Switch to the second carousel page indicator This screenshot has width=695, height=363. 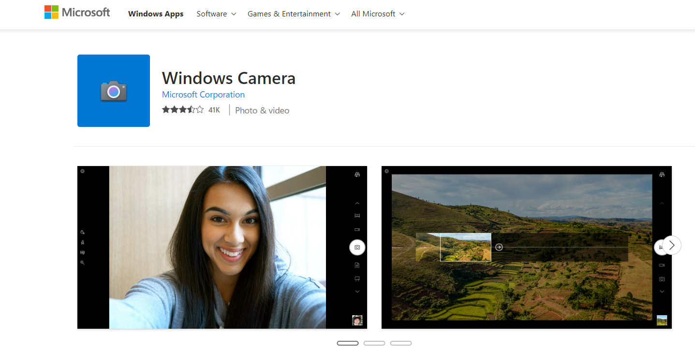coord(374,343)
